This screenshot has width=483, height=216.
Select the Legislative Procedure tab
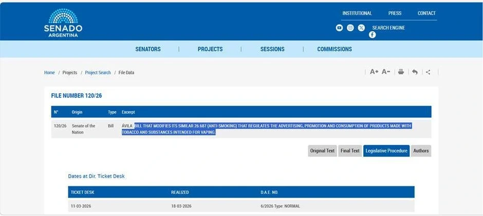tap(386, 151)
